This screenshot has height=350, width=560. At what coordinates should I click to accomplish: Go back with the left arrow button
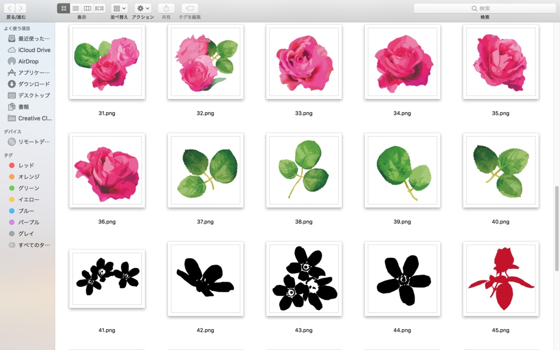[10, 8]
